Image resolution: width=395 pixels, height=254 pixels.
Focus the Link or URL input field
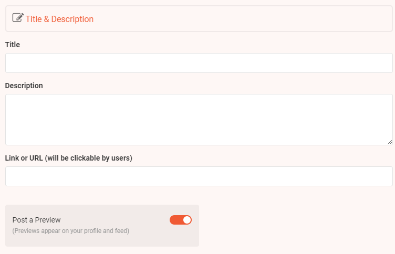click(199, 176)
